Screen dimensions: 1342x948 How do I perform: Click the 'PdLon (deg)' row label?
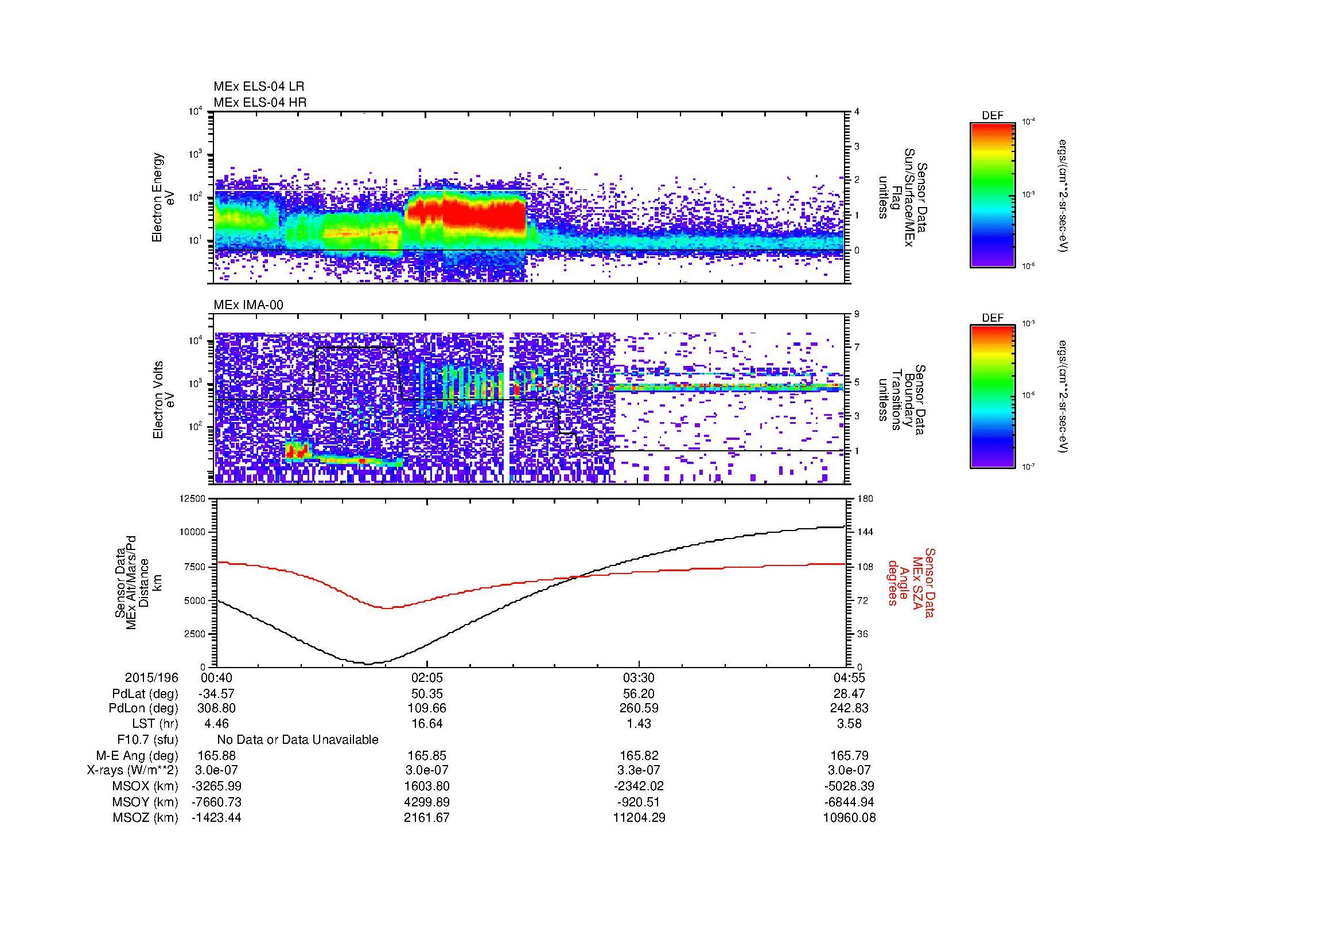pyautogui.click(x=144, y=708)
